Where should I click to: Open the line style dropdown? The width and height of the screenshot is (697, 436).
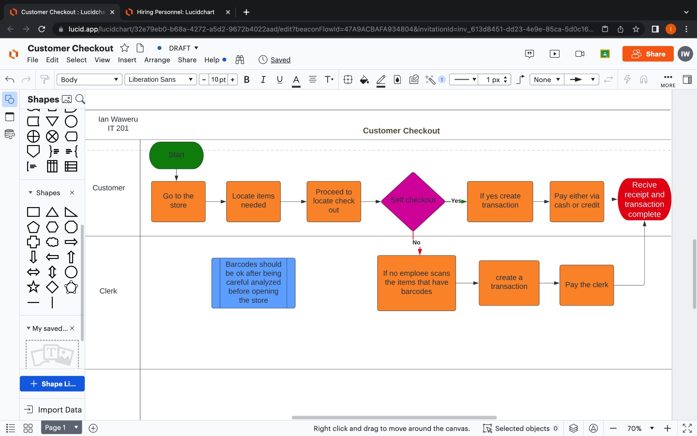coord(464,80)
